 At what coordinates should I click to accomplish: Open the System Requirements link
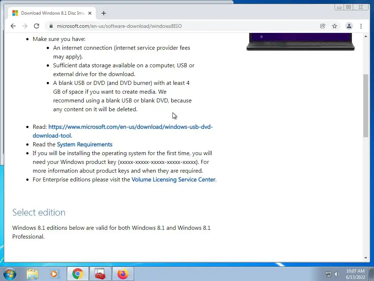85,144
